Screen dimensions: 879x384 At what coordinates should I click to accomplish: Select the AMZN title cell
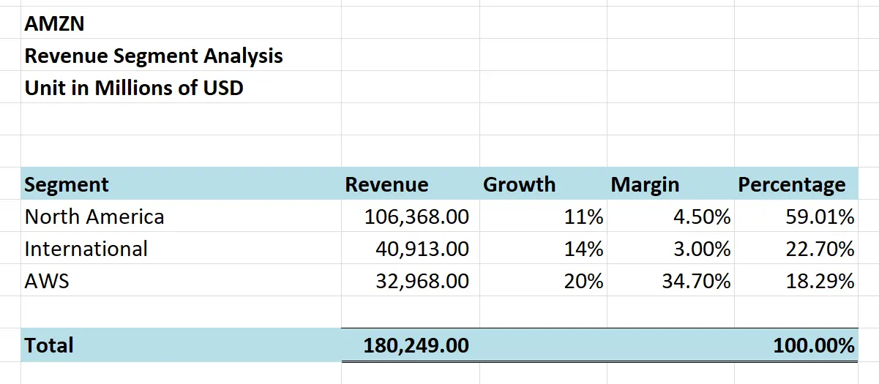[181, 23]
